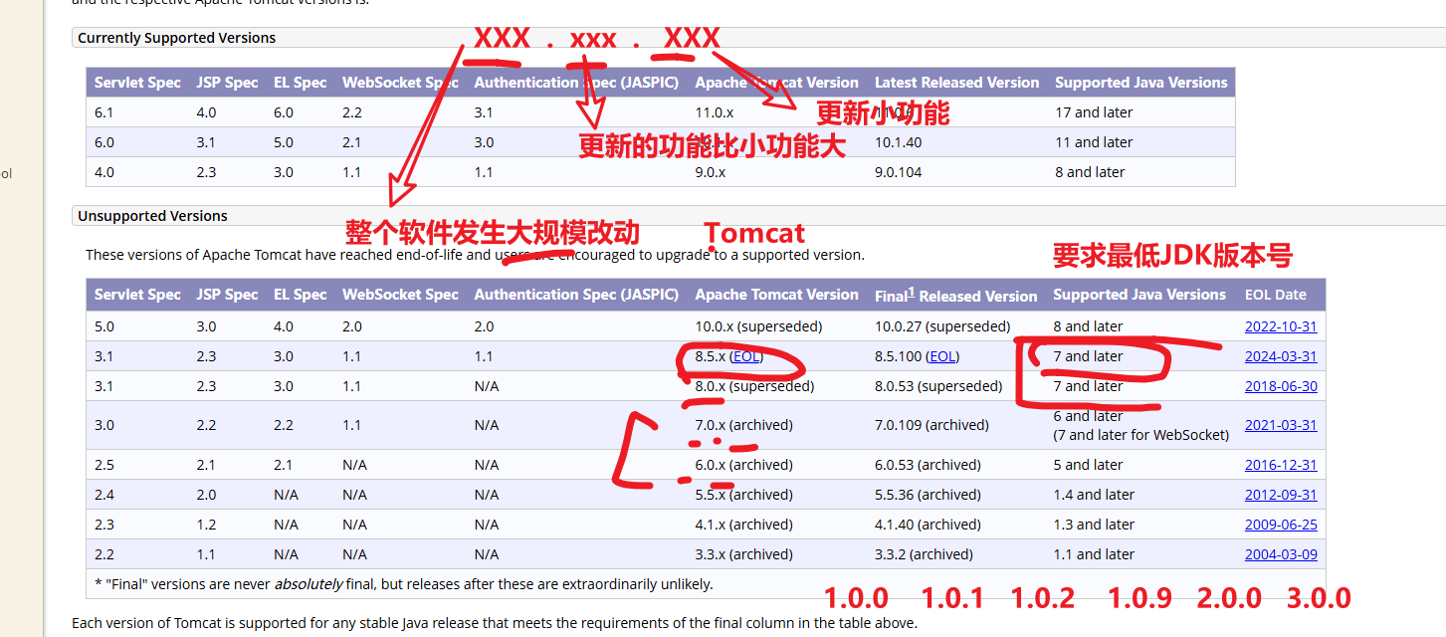Click the 5.5.36 (archived) cell
This screenshot has height=637, width=1446.
click(x=928, y=495)
